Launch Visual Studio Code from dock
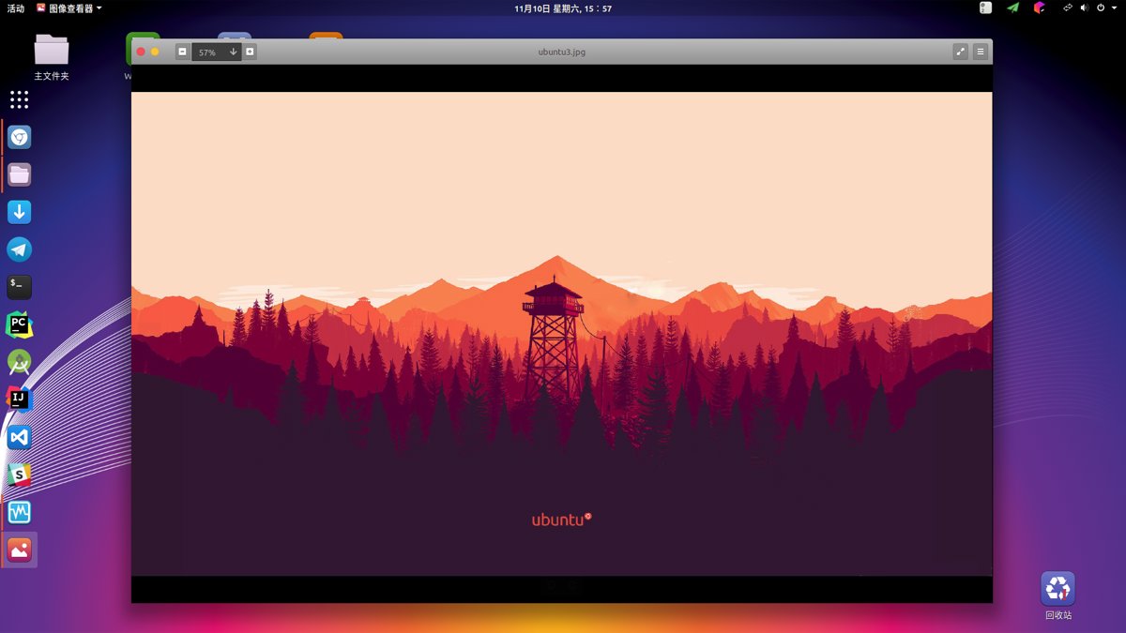 pos(20,437)
